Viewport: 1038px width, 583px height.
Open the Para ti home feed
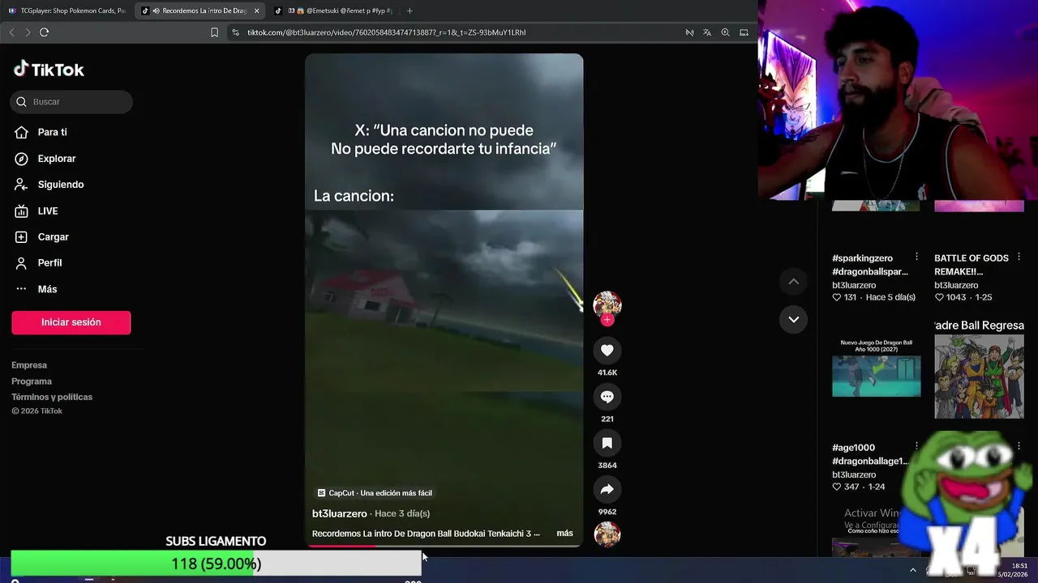coord(52,132)
